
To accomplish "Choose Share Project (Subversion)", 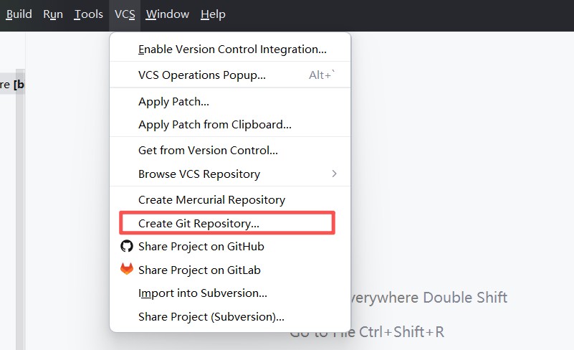I will pyautogui.click(x=211, y=317).
